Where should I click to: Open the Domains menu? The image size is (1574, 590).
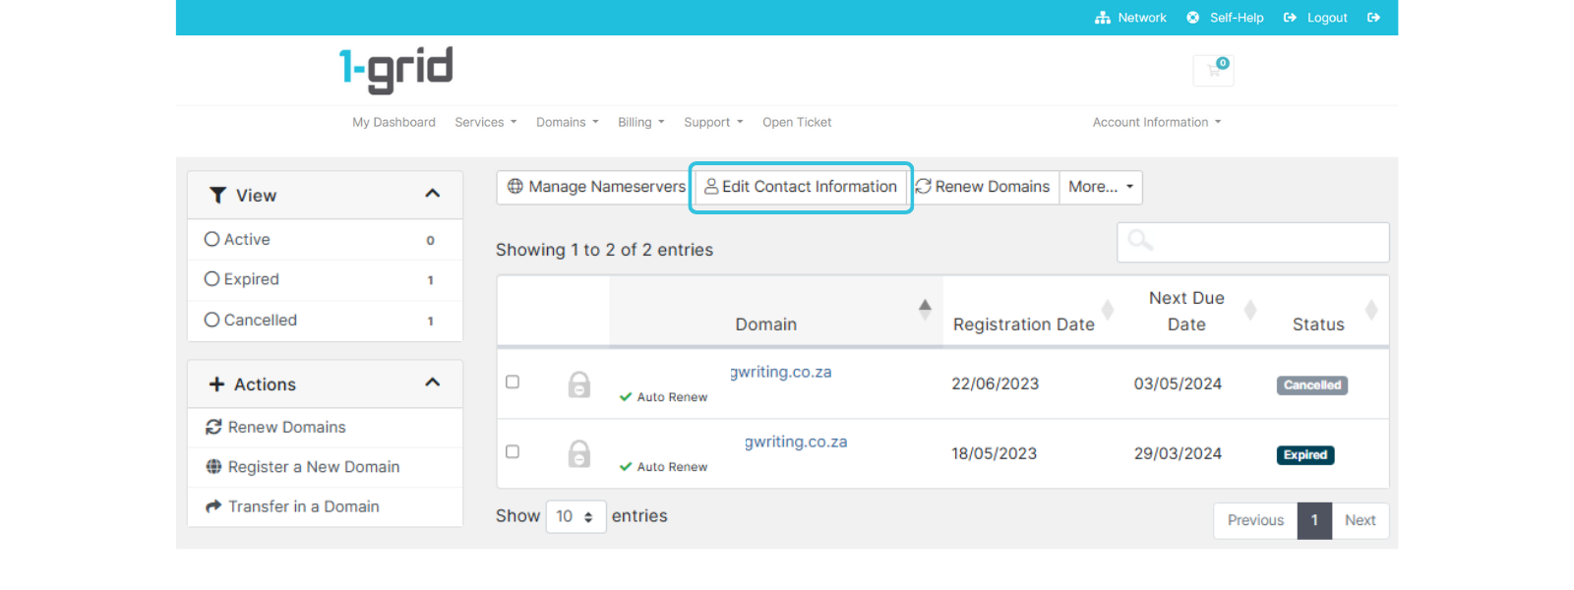click(x=567, y=123)
